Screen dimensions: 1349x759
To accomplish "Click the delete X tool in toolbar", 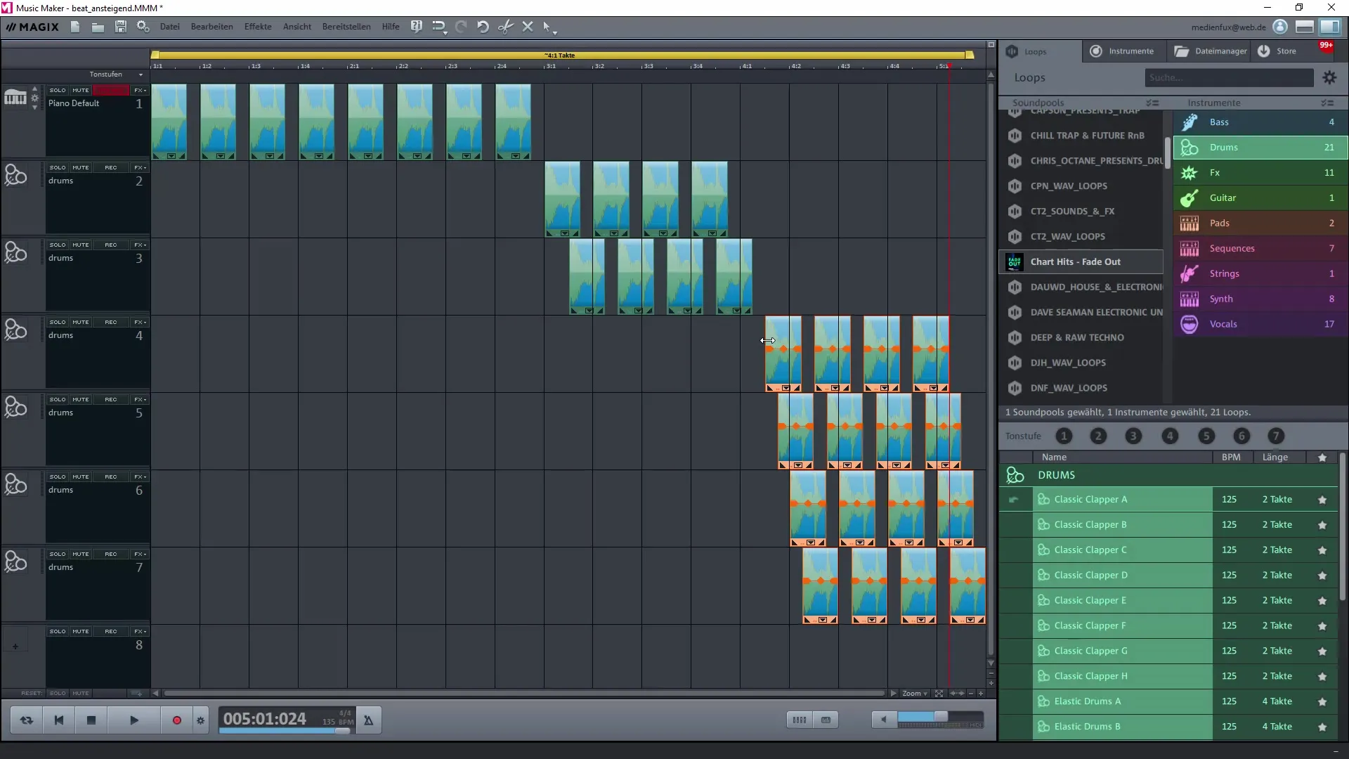I will 528,27.
